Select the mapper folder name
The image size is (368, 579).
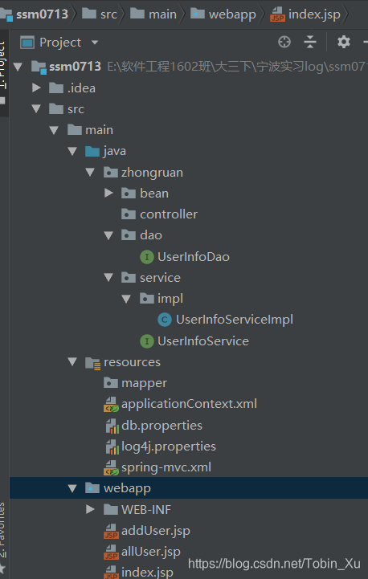point(145,383)
